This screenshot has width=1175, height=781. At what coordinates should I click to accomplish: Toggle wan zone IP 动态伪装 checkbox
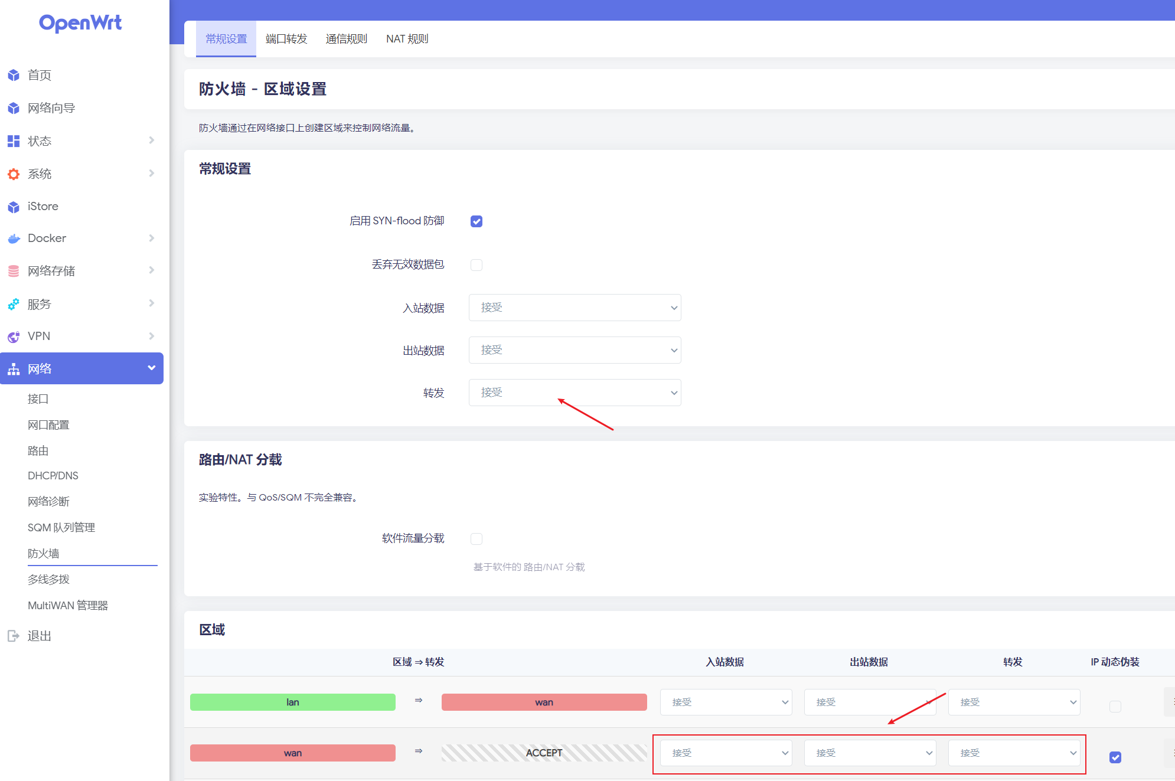tap(1115, 757)
